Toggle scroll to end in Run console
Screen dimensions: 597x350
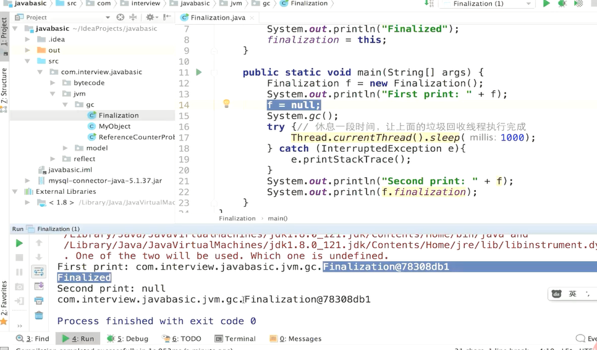pyautogui.click(x=39, y=286)
